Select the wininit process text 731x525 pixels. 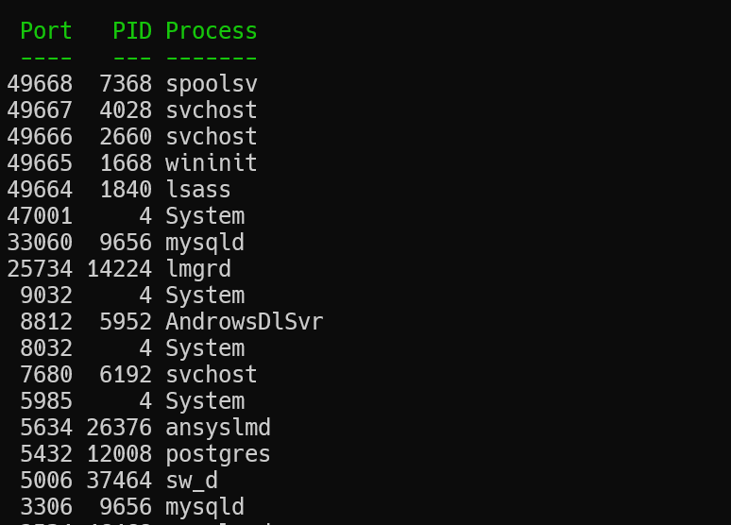tap(212, 163)
